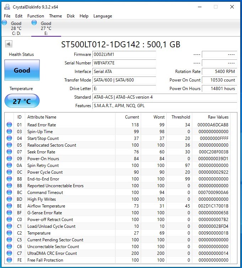The width and height of the screenshot is (242, 268).
Task: Open the Help menu
Action: pyautogui.click(x=84, y=16)
